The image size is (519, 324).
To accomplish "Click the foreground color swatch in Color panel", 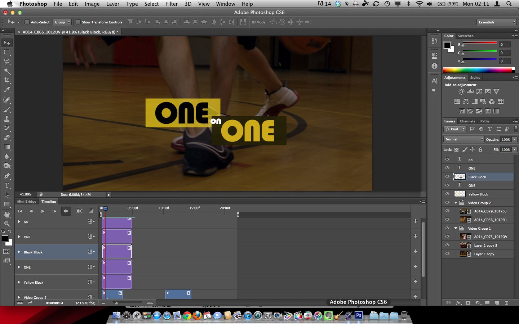I will click(x=447, y=45).
